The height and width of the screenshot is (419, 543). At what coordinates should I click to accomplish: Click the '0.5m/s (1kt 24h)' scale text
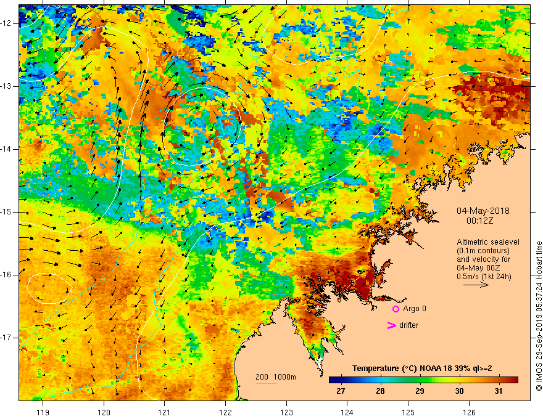484,277
